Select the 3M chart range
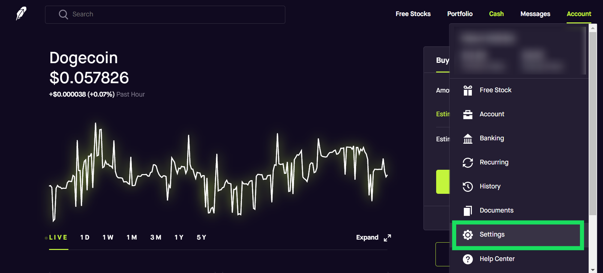This screenshot has width=603, height=273. click(156, 238)
